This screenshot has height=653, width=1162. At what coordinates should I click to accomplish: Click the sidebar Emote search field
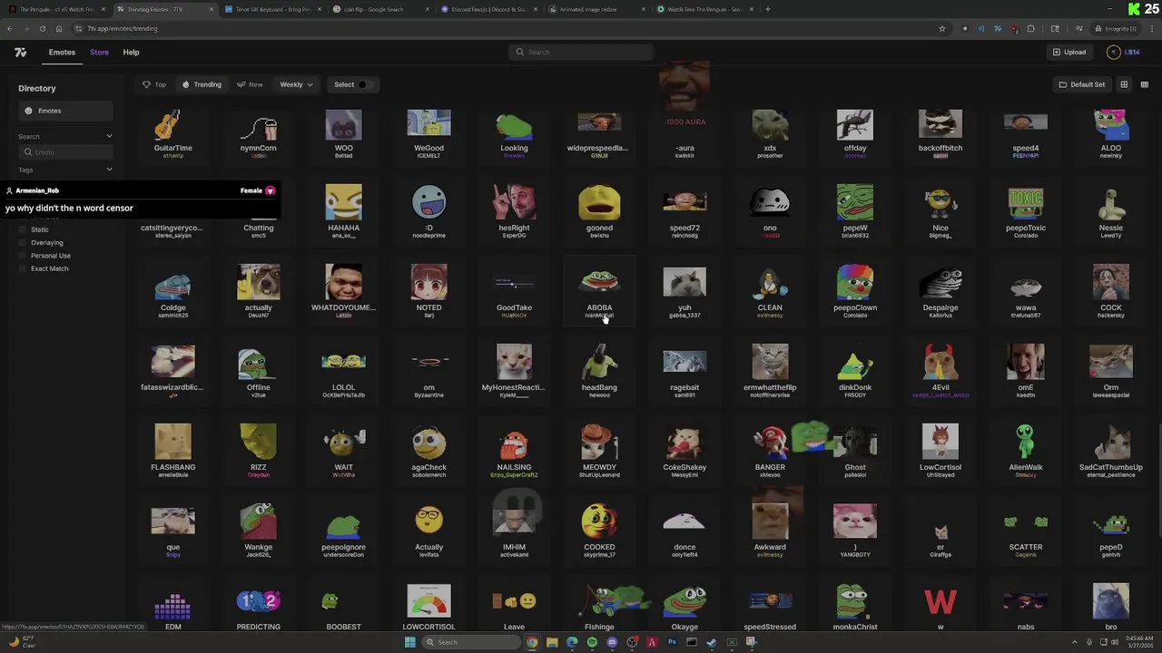[65, 152]
